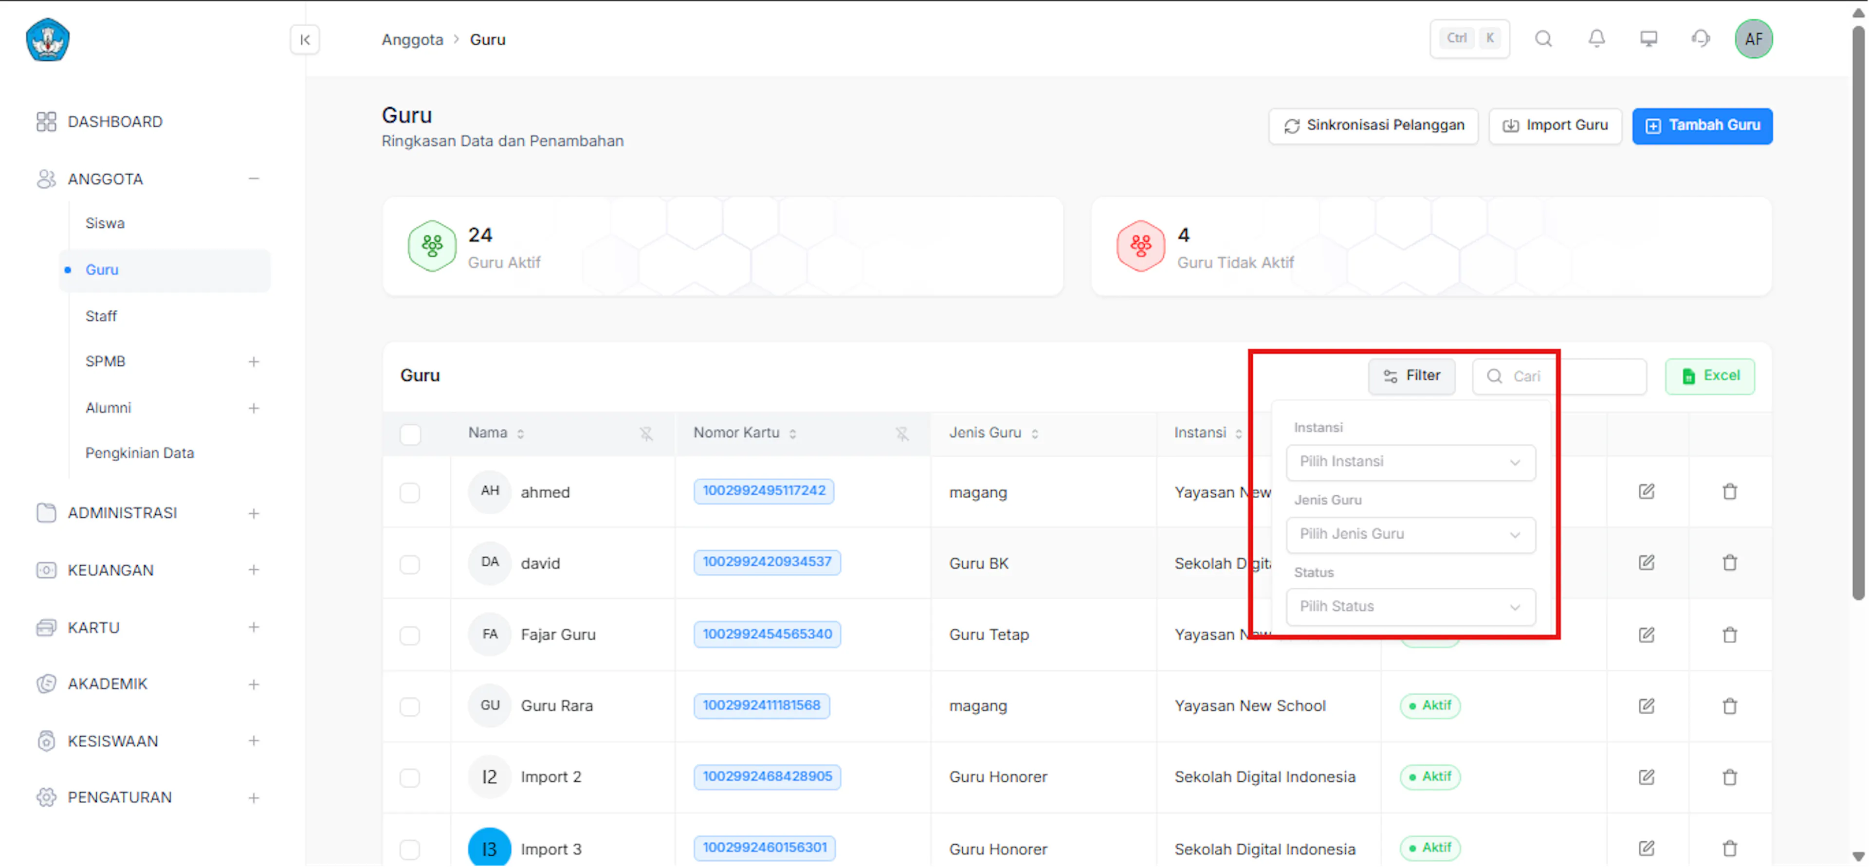Toggle the select-all checkbox in table header

coord(410,434)
